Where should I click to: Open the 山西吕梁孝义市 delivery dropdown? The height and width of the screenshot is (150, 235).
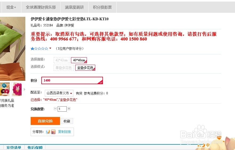pos(59,93)
